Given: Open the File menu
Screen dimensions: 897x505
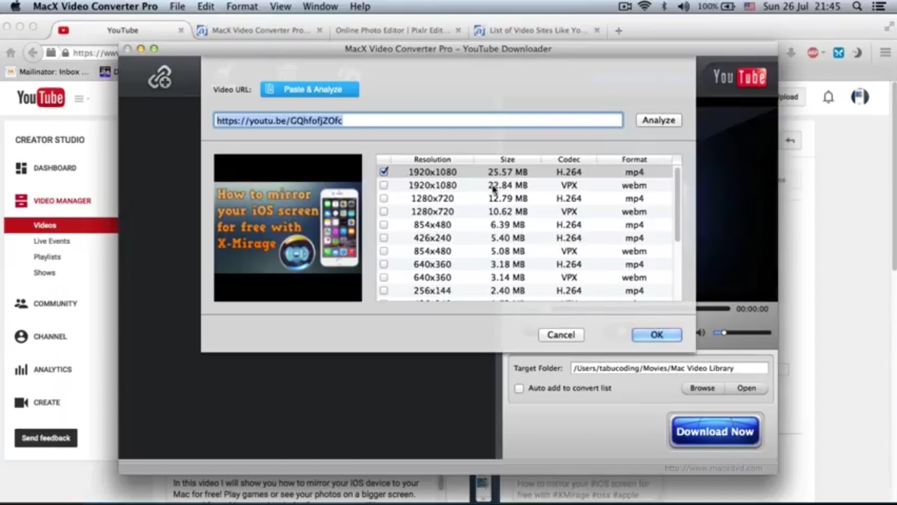Looking at the screenshot, I should [x=177, y=6].
